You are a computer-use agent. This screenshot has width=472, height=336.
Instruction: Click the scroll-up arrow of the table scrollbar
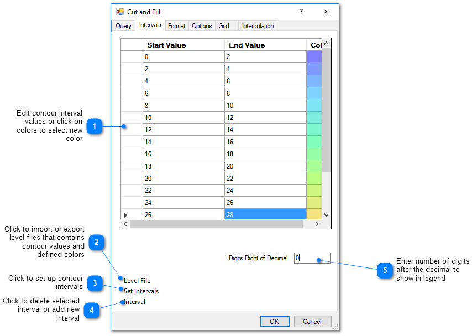point(326,42)
